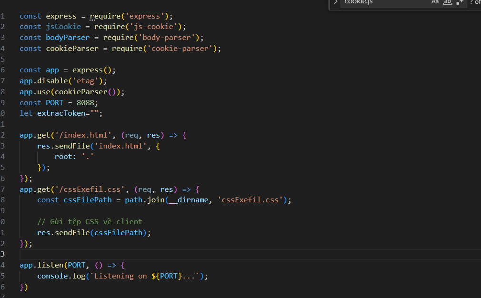Click 'root' property on line 14
481x298 pixels.
tap(63, 157)
